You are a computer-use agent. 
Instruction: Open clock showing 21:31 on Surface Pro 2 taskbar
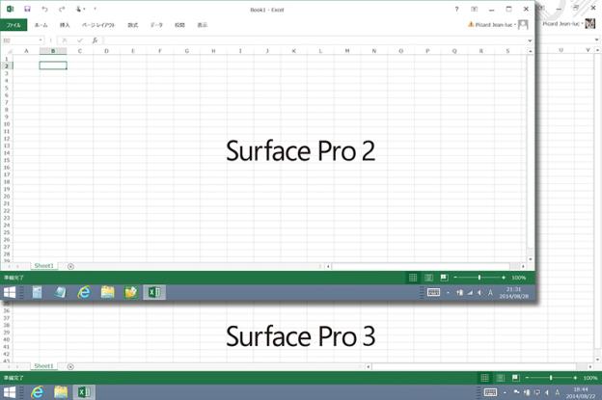point(513,293)
